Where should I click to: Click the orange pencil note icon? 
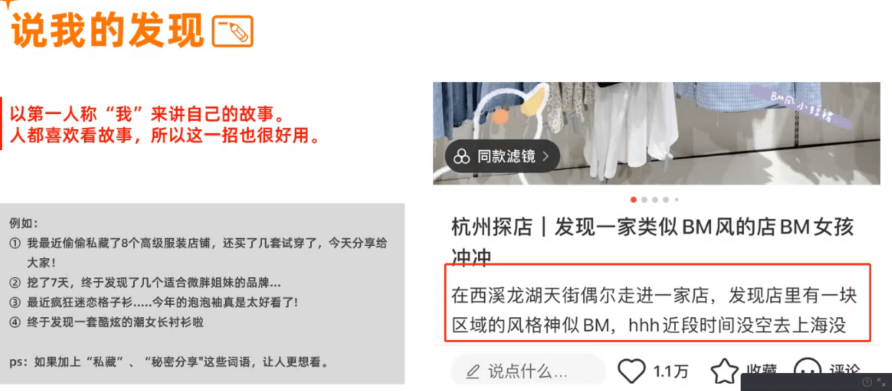[232, 31]
